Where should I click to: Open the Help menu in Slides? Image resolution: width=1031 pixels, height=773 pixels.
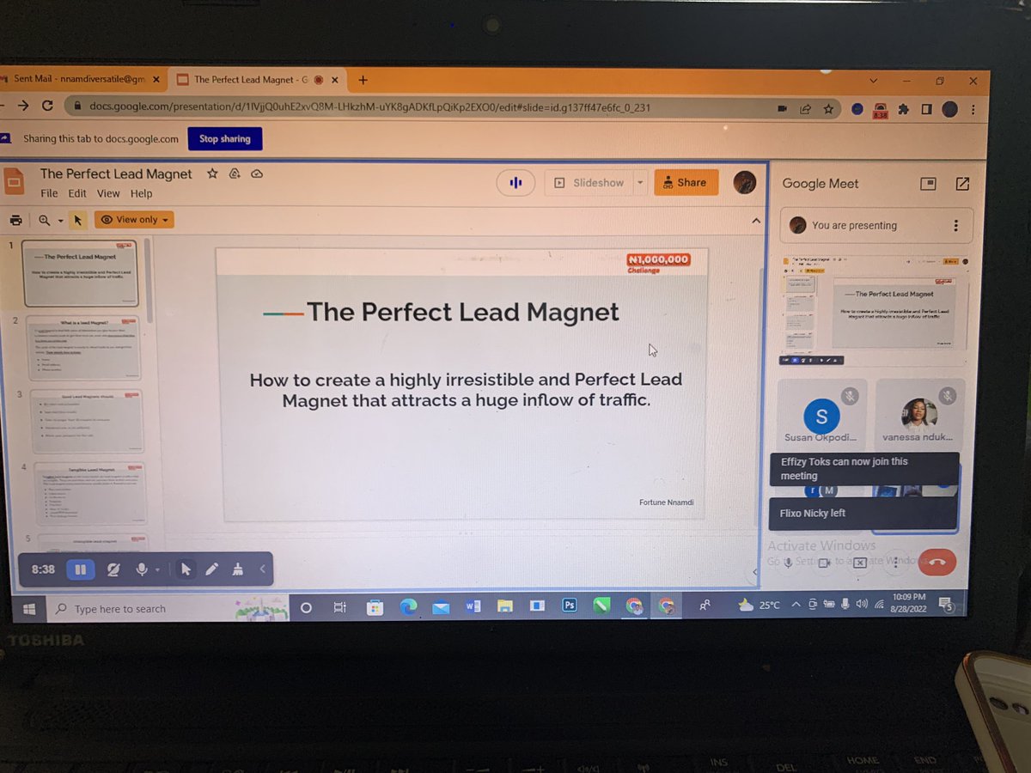click(x=142, y=193)
